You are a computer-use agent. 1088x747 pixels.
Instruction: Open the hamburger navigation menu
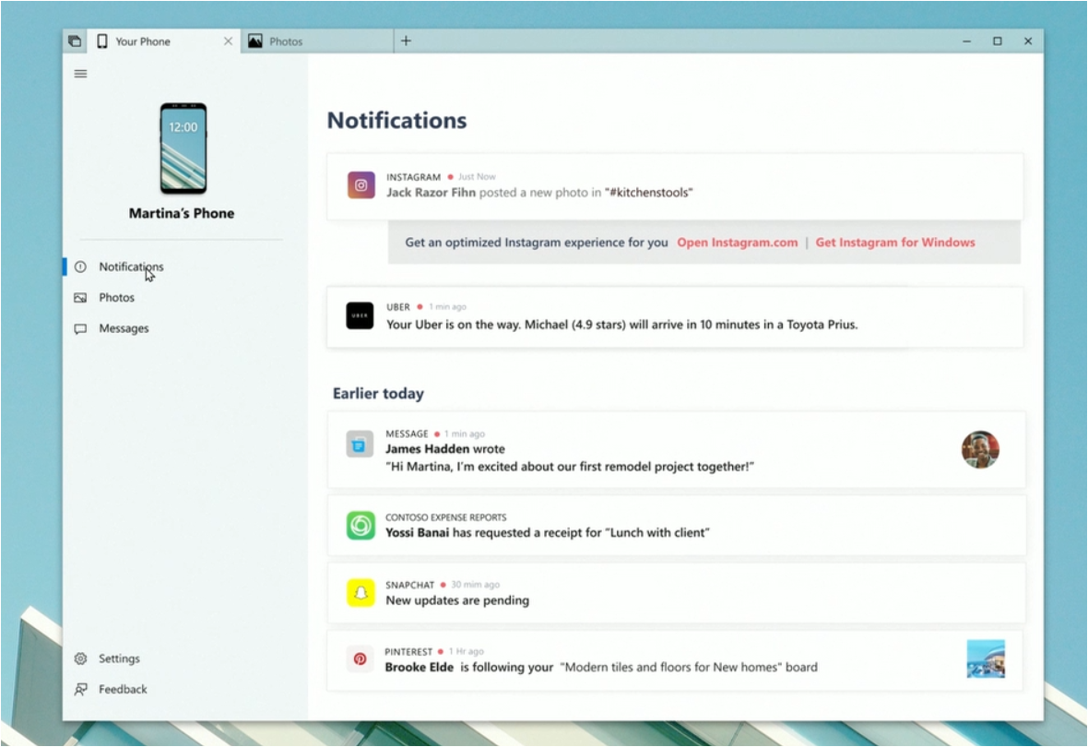click(x=80, y=74)
